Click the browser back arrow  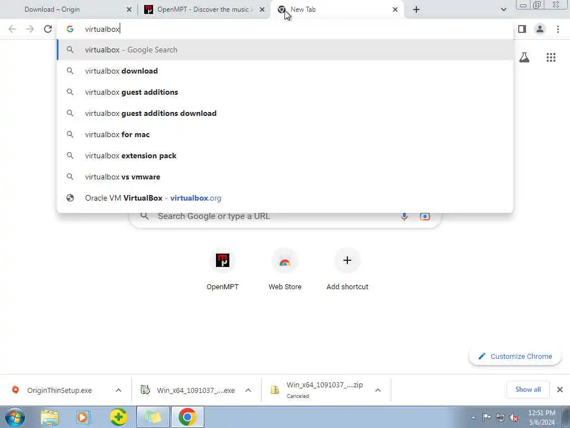tap(12, 29)
